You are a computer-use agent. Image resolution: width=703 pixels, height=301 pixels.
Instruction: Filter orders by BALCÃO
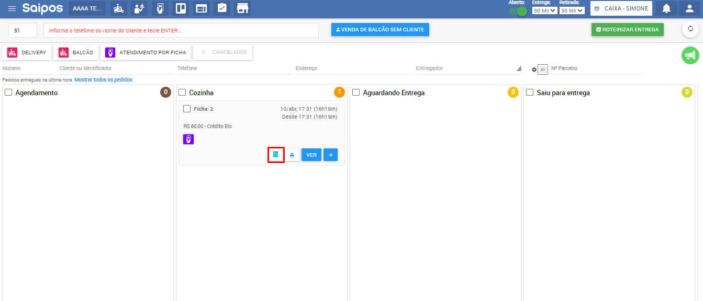(76, 52)
